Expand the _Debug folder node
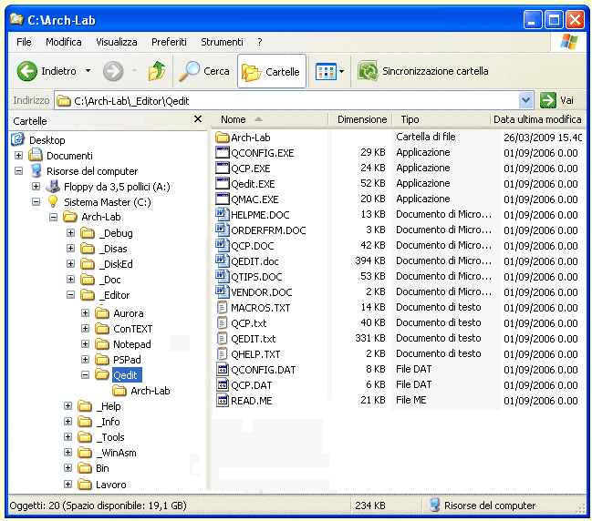 click(70, 232)
